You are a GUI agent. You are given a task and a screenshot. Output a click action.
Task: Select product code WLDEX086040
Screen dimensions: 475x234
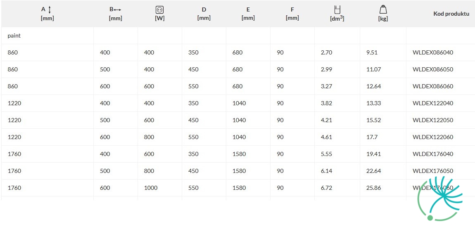433,52
